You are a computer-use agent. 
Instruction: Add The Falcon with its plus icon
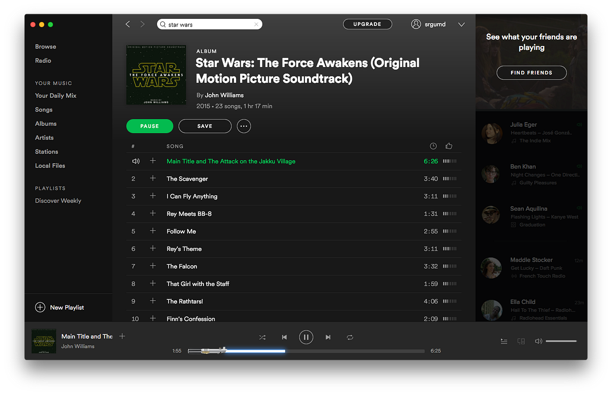152,266
